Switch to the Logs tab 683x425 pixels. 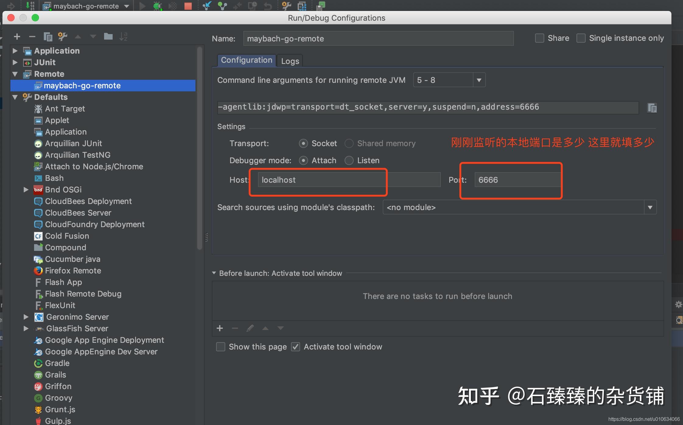289,61
